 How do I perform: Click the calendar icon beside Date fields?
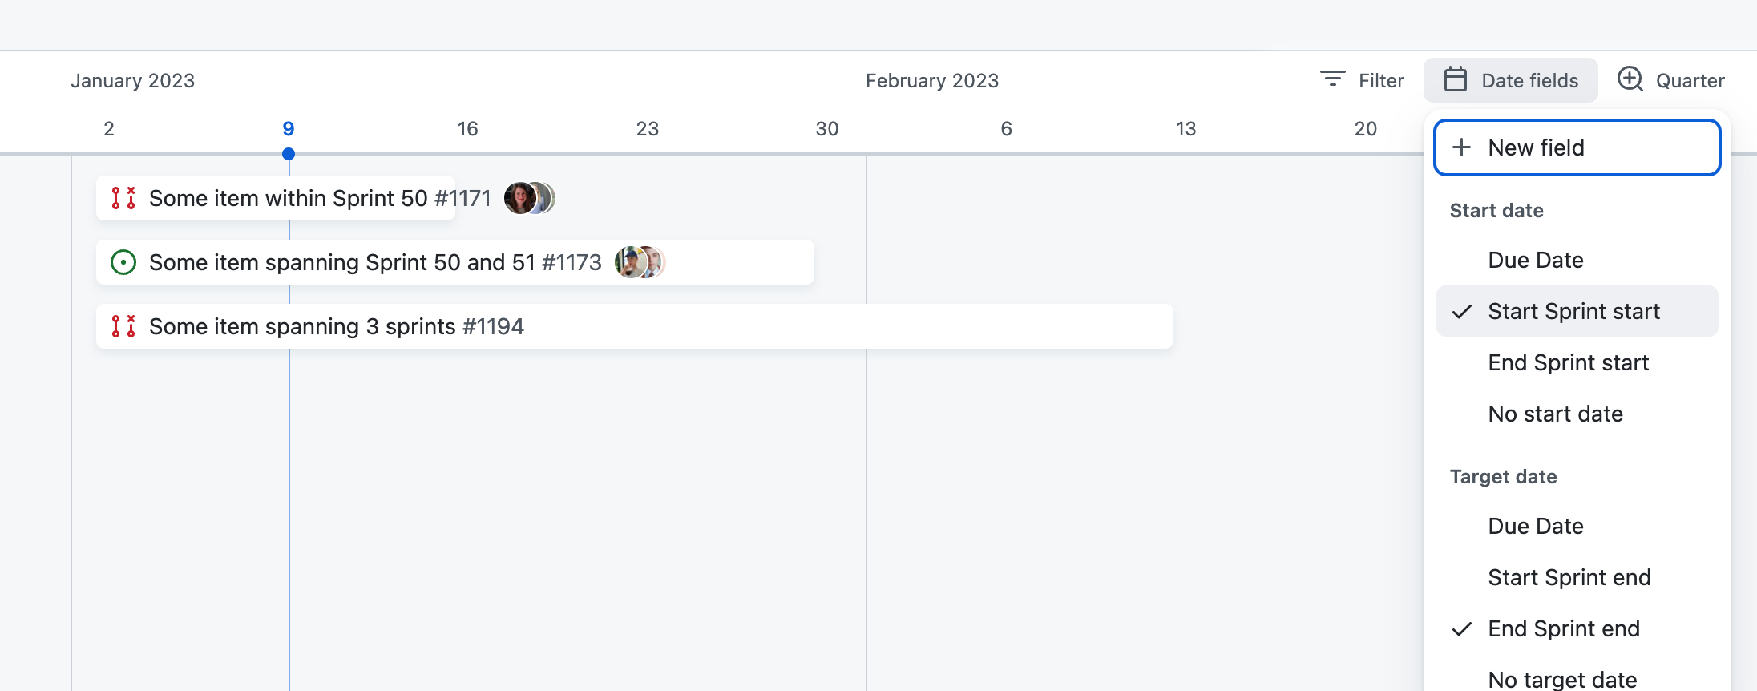tap(1455, 79)
